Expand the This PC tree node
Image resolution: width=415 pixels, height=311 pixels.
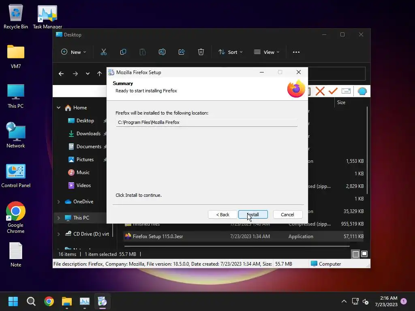[x=58, y=218]
